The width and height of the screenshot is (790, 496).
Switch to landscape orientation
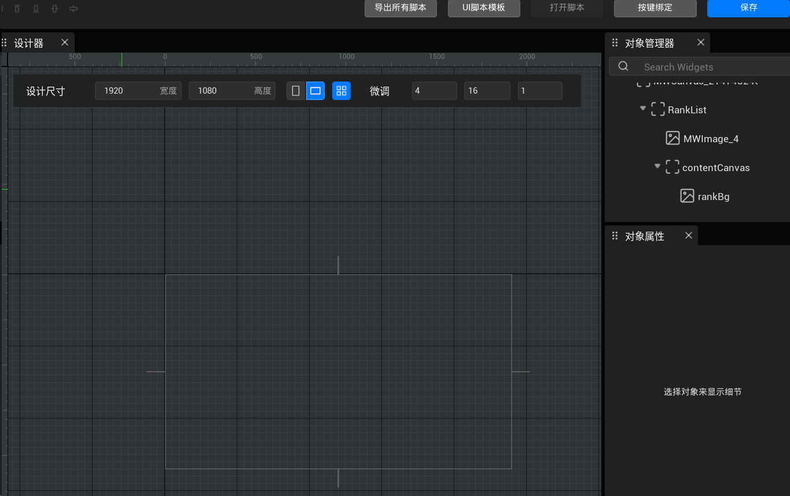coord(315,91)
